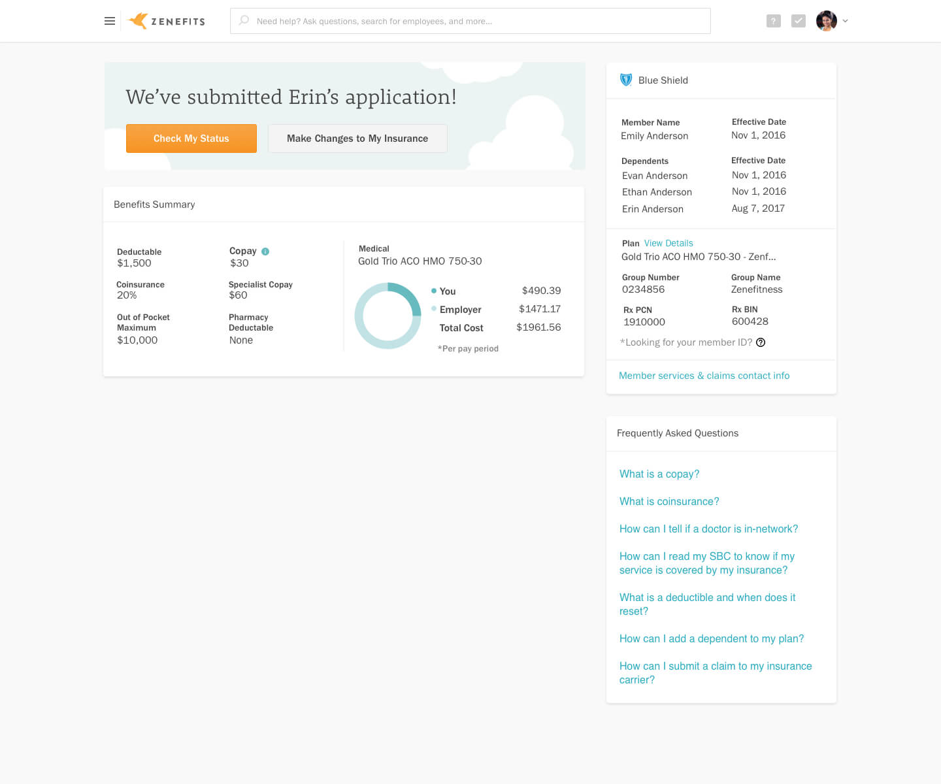941x784 pixels.
Task: Open FAQ about adding a dependent
Action: [712, 639]
